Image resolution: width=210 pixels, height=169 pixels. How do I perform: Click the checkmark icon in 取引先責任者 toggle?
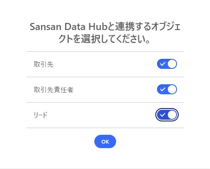[x=162, y=89]
